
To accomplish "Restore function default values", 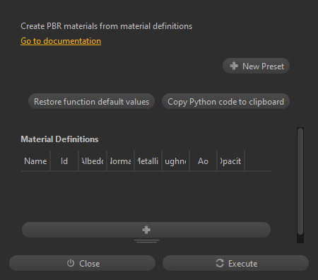I will [91, 102].
